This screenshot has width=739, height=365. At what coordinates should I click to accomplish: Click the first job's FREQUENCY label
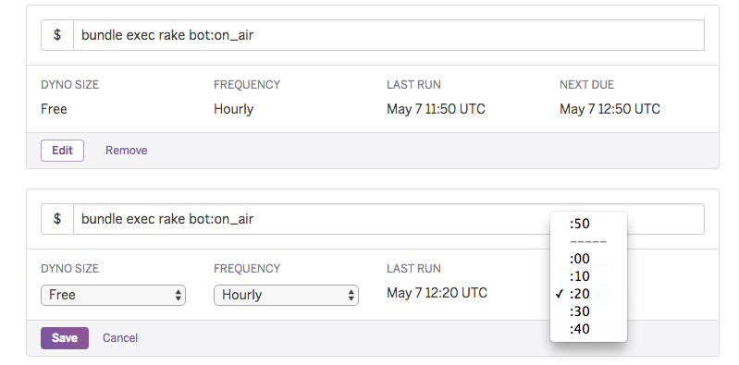[247, 85]
